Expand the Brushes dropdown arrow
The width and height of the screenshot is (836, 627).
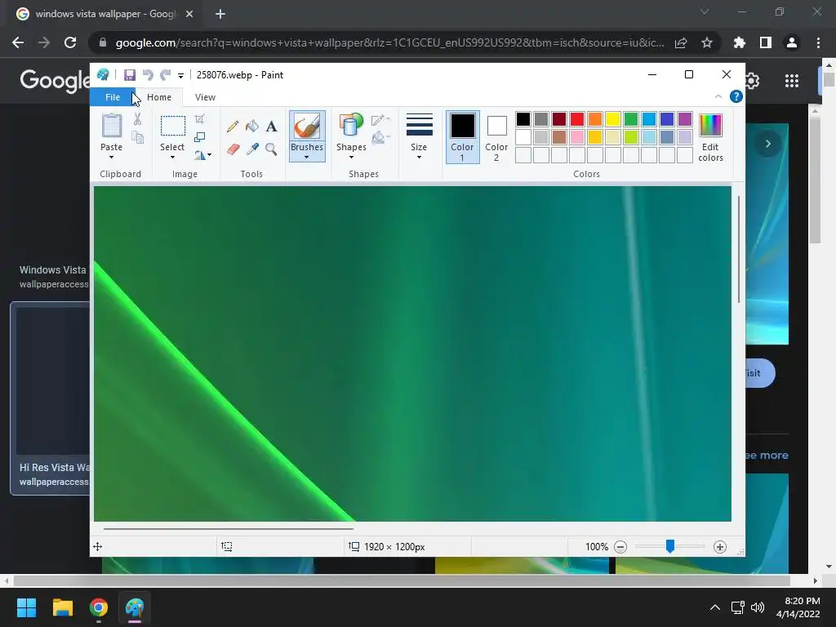tap(307, 158)
